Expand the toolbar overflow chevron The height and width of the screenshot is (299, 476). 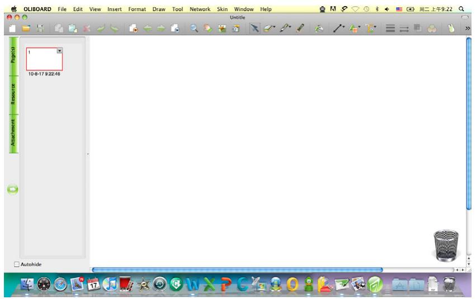pyautogui.click(x=468, y=28)
